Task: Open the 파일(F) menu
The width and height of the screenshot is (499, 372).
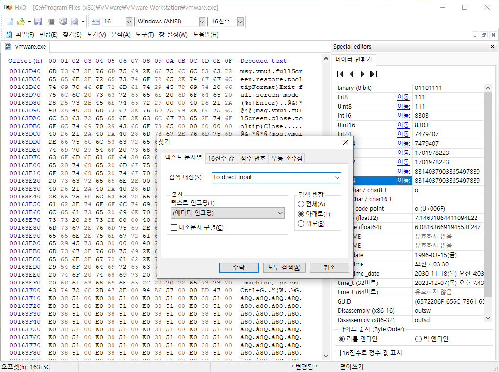Action: [25, 34]
